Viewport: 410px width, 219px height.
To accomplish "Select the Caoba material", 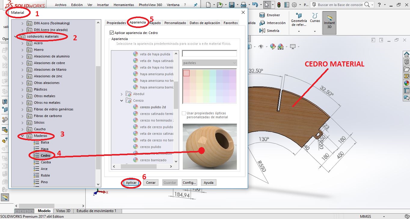I will pyautogui.click(x=46, y=162).
